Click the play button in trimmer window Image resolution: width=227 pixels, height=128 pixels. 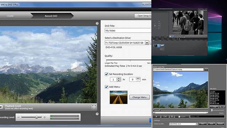(157, 116)
